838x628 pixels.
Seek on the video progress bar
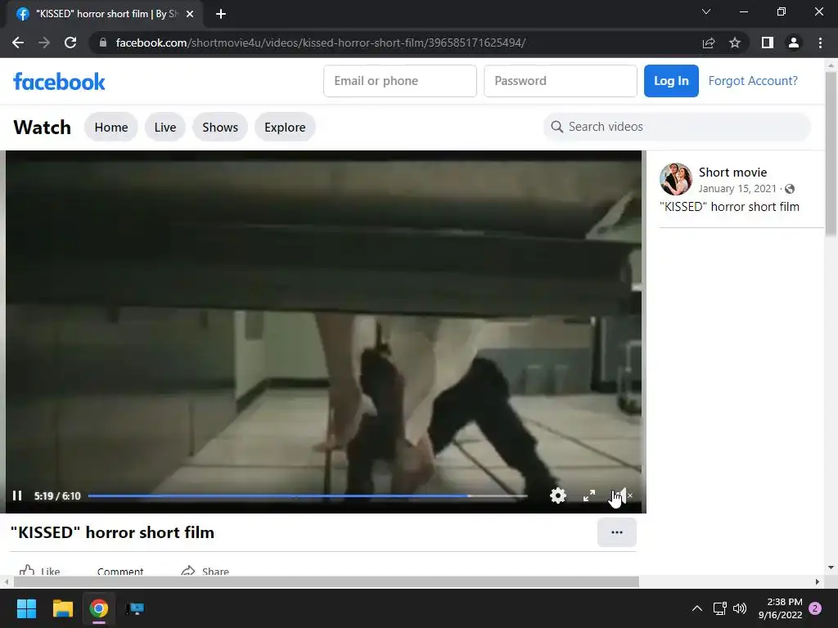(308, 496)
